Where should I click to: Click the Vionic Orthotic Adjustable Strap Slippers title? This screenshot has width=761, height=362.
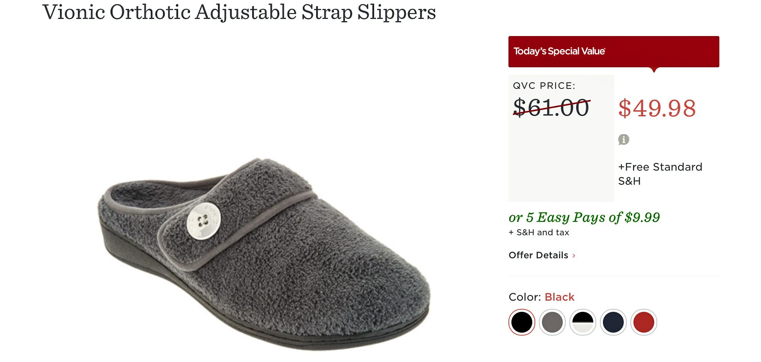point(239,12)
